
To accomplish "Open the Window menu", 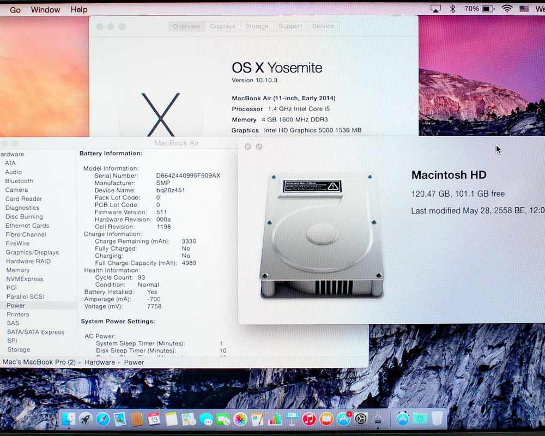I will point(46,10).
